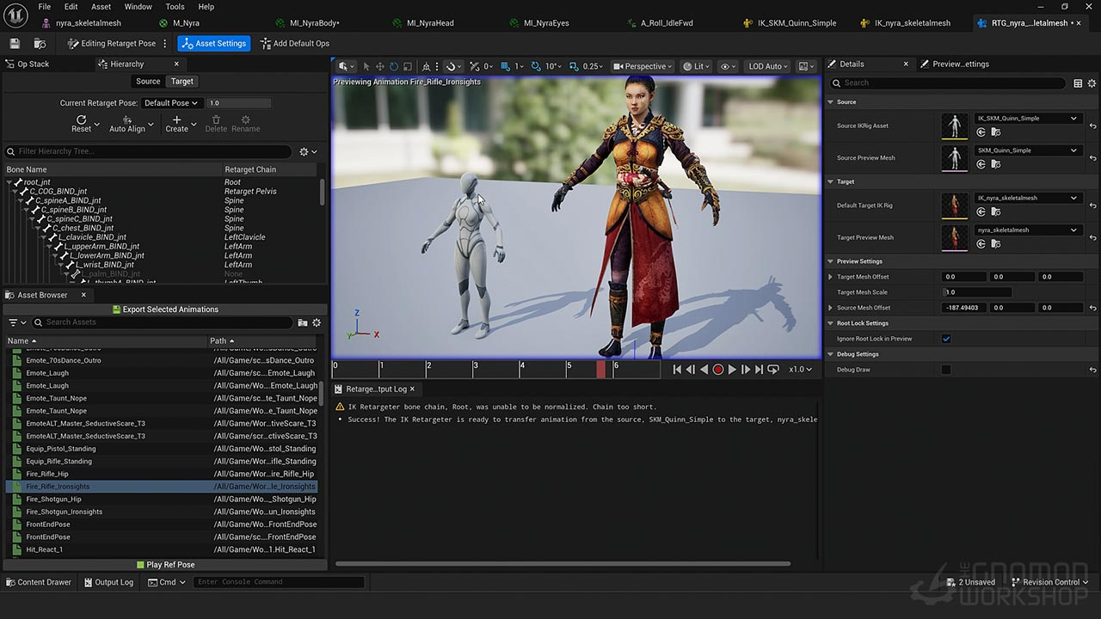
Task: Select the rotate tool in viewport toolbar
Action: pos(394,66)
